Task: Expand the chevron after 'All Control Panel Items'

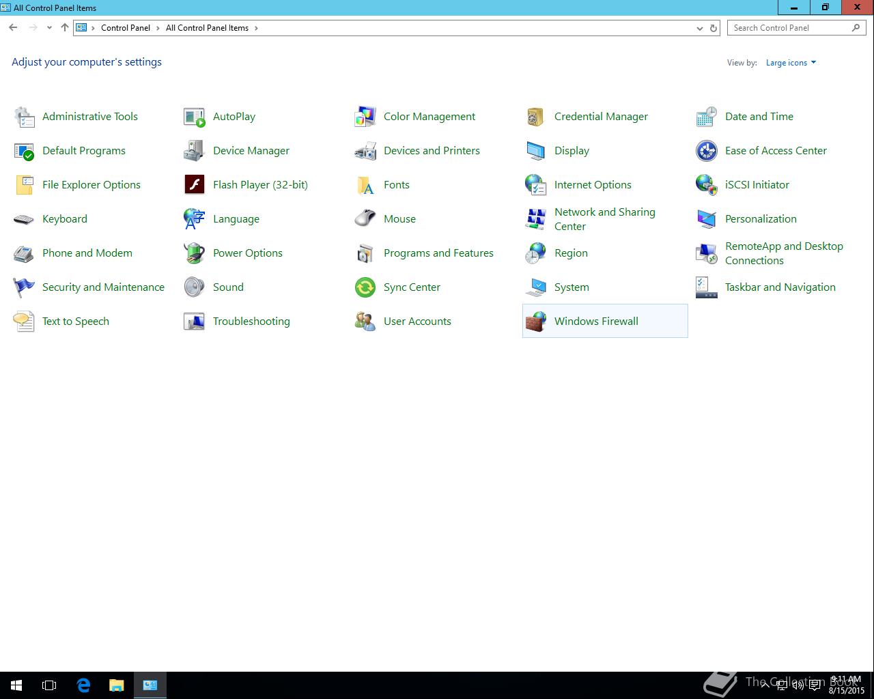Action: point(256,28)
